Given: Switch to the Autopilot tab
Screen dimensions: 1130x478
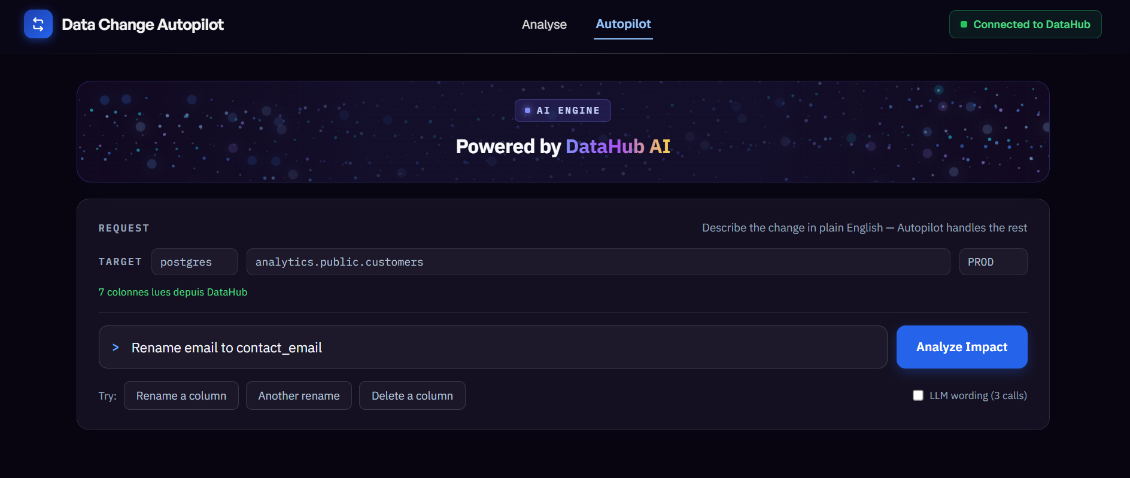Looking at the screenshot, I should coord(623,24).
